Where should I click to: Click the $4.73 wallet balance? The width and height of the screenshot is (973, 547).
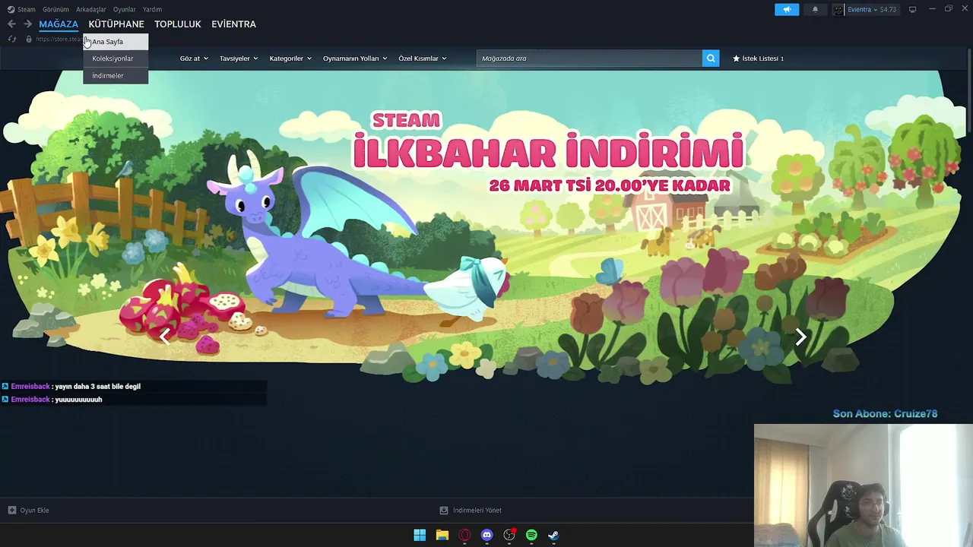click(888, 9)
